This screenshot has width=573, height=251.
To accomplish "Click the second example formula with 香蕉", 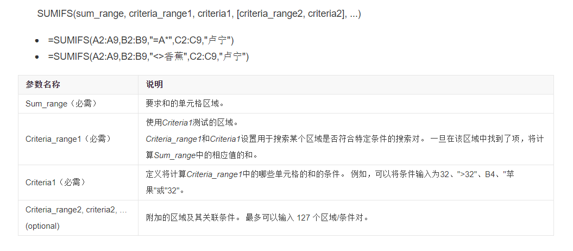I will tap(148, 57).
